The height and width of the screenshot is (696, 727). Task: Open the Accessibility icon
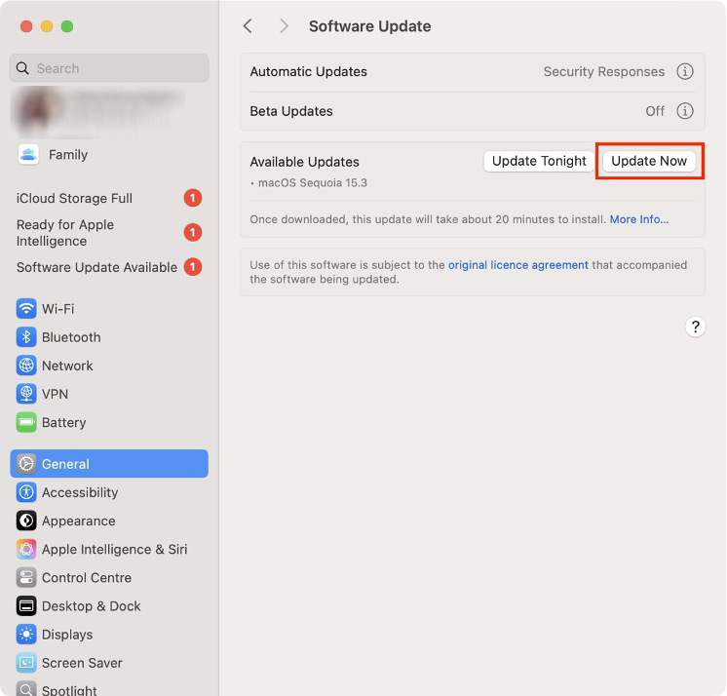(26, 492)
